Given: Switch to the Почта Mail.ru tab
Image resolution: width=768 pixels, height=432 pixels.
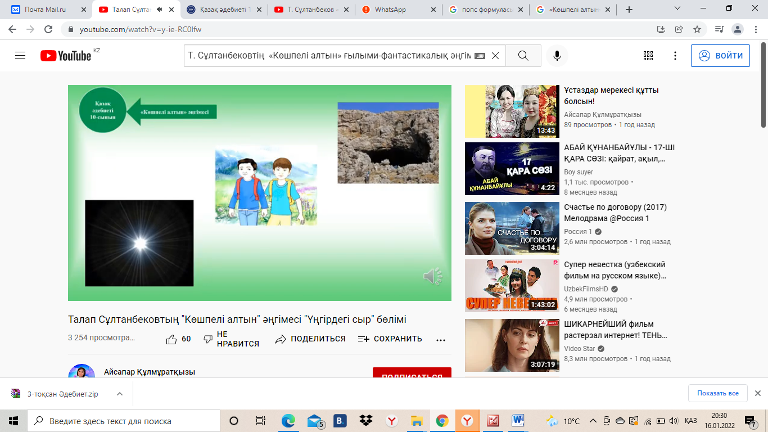Looking at the screenshot, I should click(49, 10).
